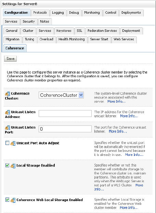Switch to the Protocols tab

click(40, 13)
